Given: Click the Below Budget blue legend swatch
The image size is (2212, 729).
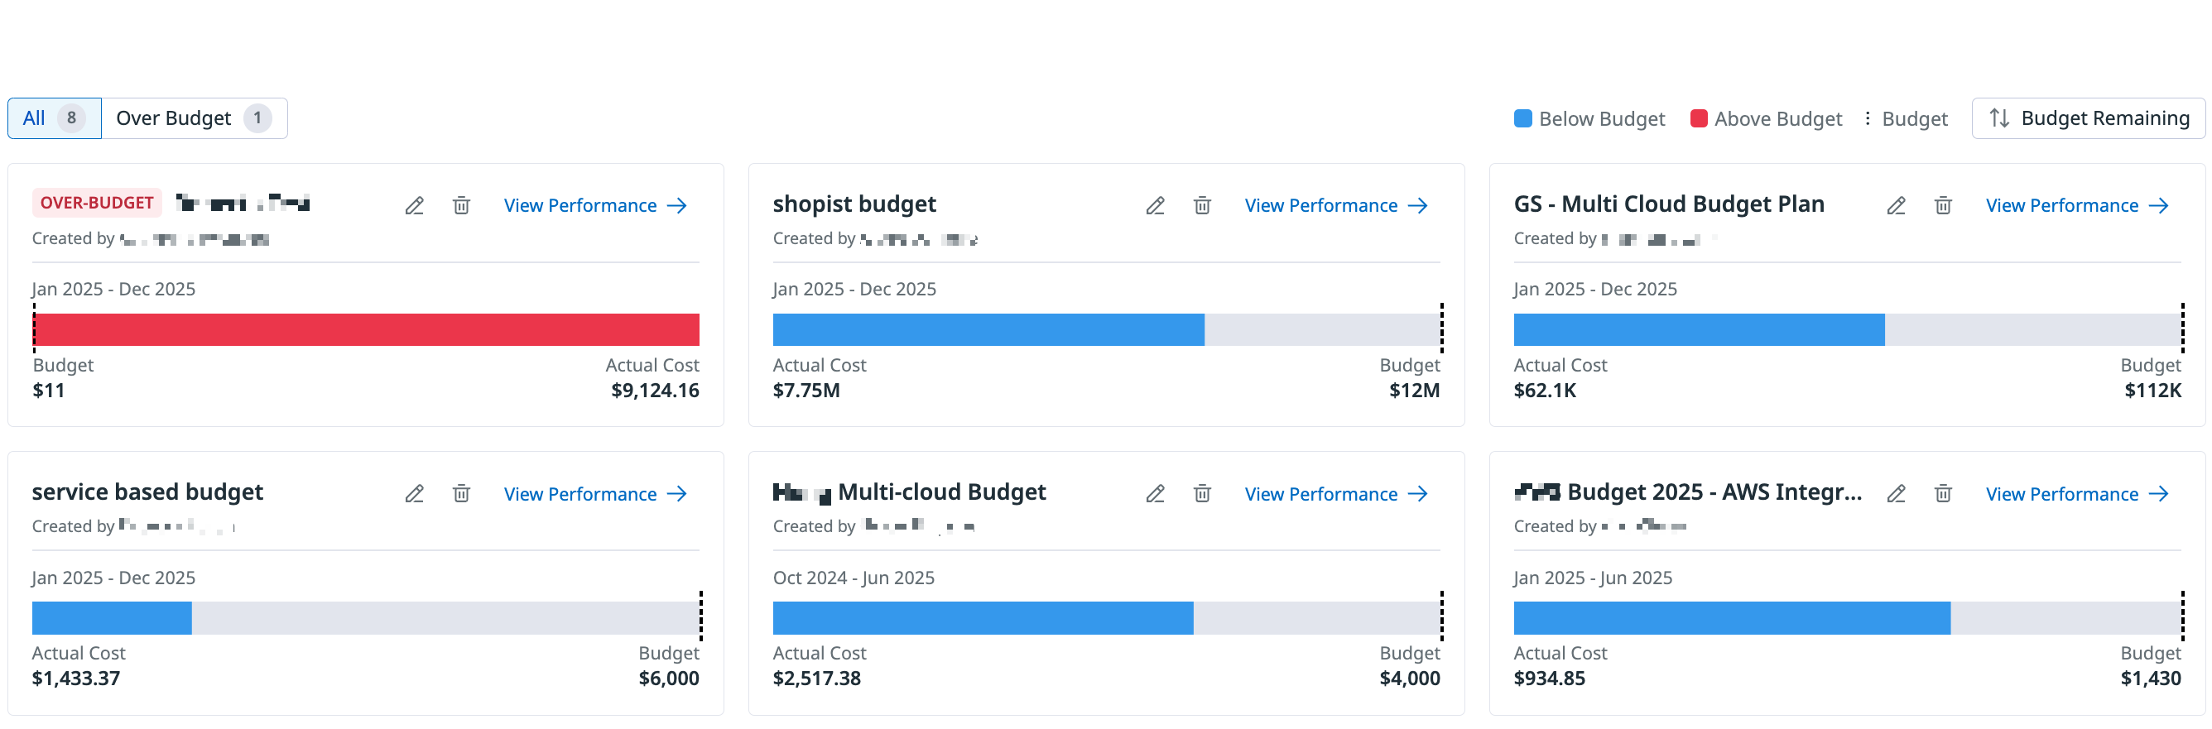Looking at the screenshot, I should 1522,118.
